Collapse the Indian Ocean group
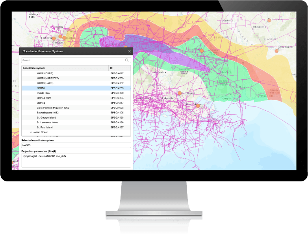 tap(31, 132)
